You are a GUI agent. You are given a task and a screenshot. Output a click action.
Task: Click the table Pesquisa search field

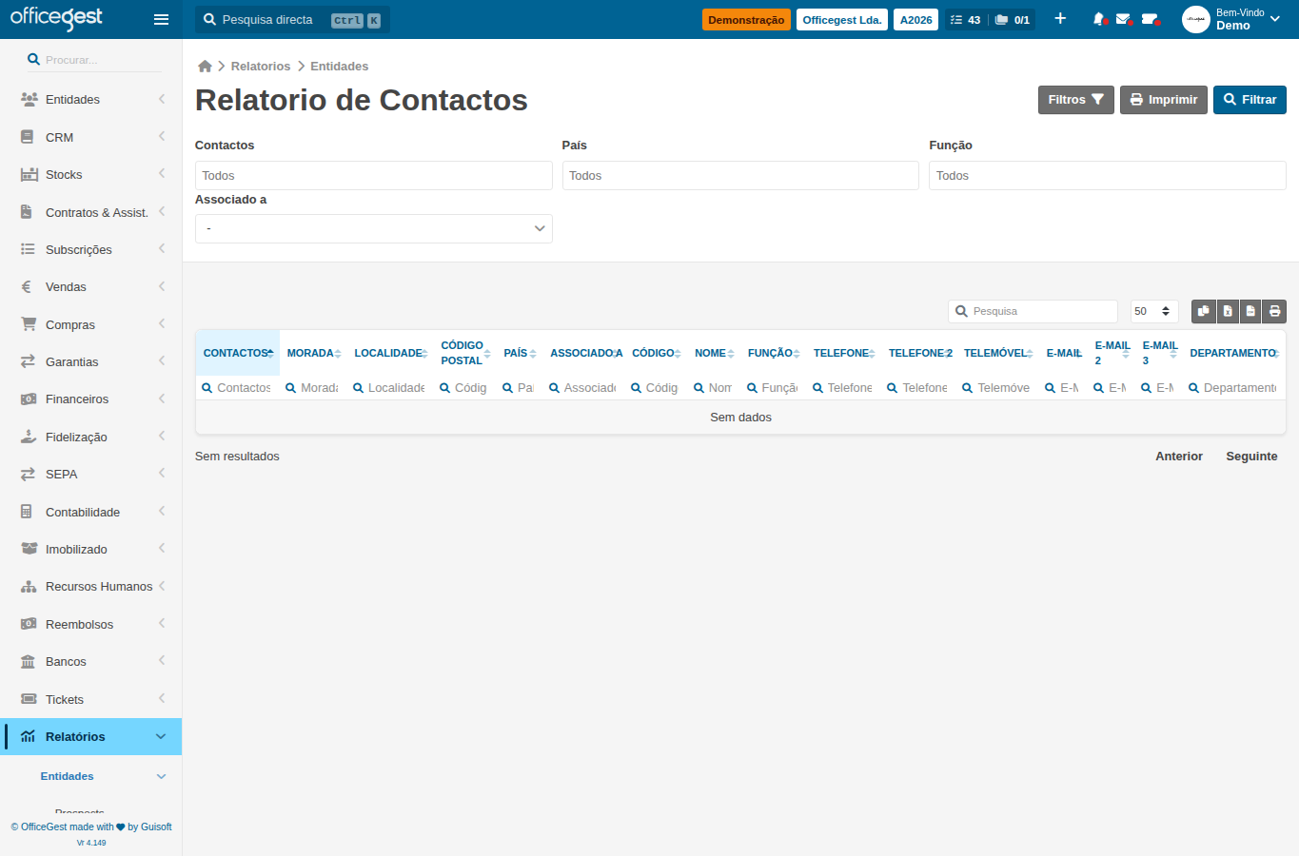click(x=1033, y=311)
